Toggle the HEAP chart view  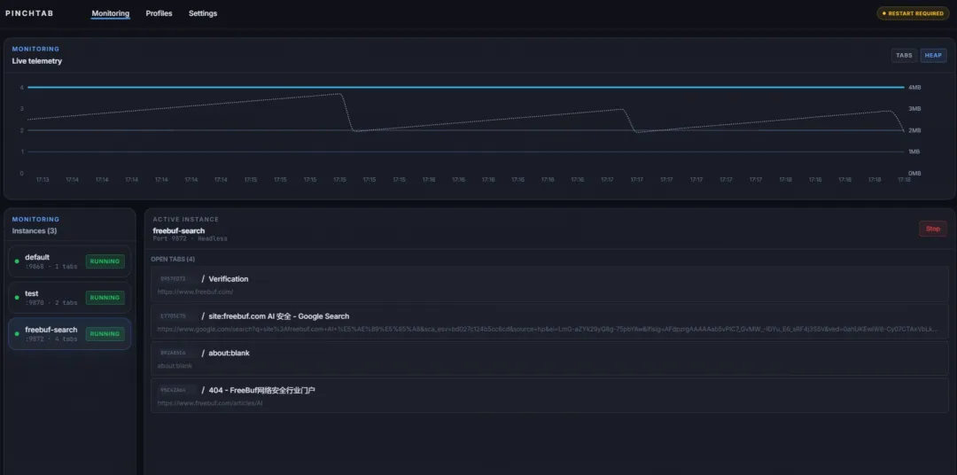[933, 55]
